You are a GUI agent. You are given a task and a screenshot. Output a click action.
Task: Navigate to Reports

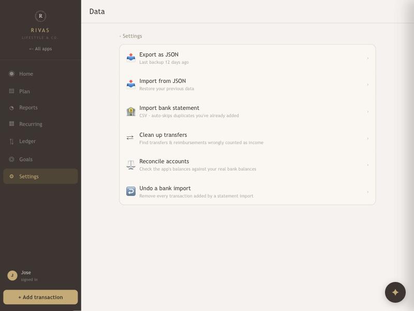pyautogui.click(x=40, y=108)
